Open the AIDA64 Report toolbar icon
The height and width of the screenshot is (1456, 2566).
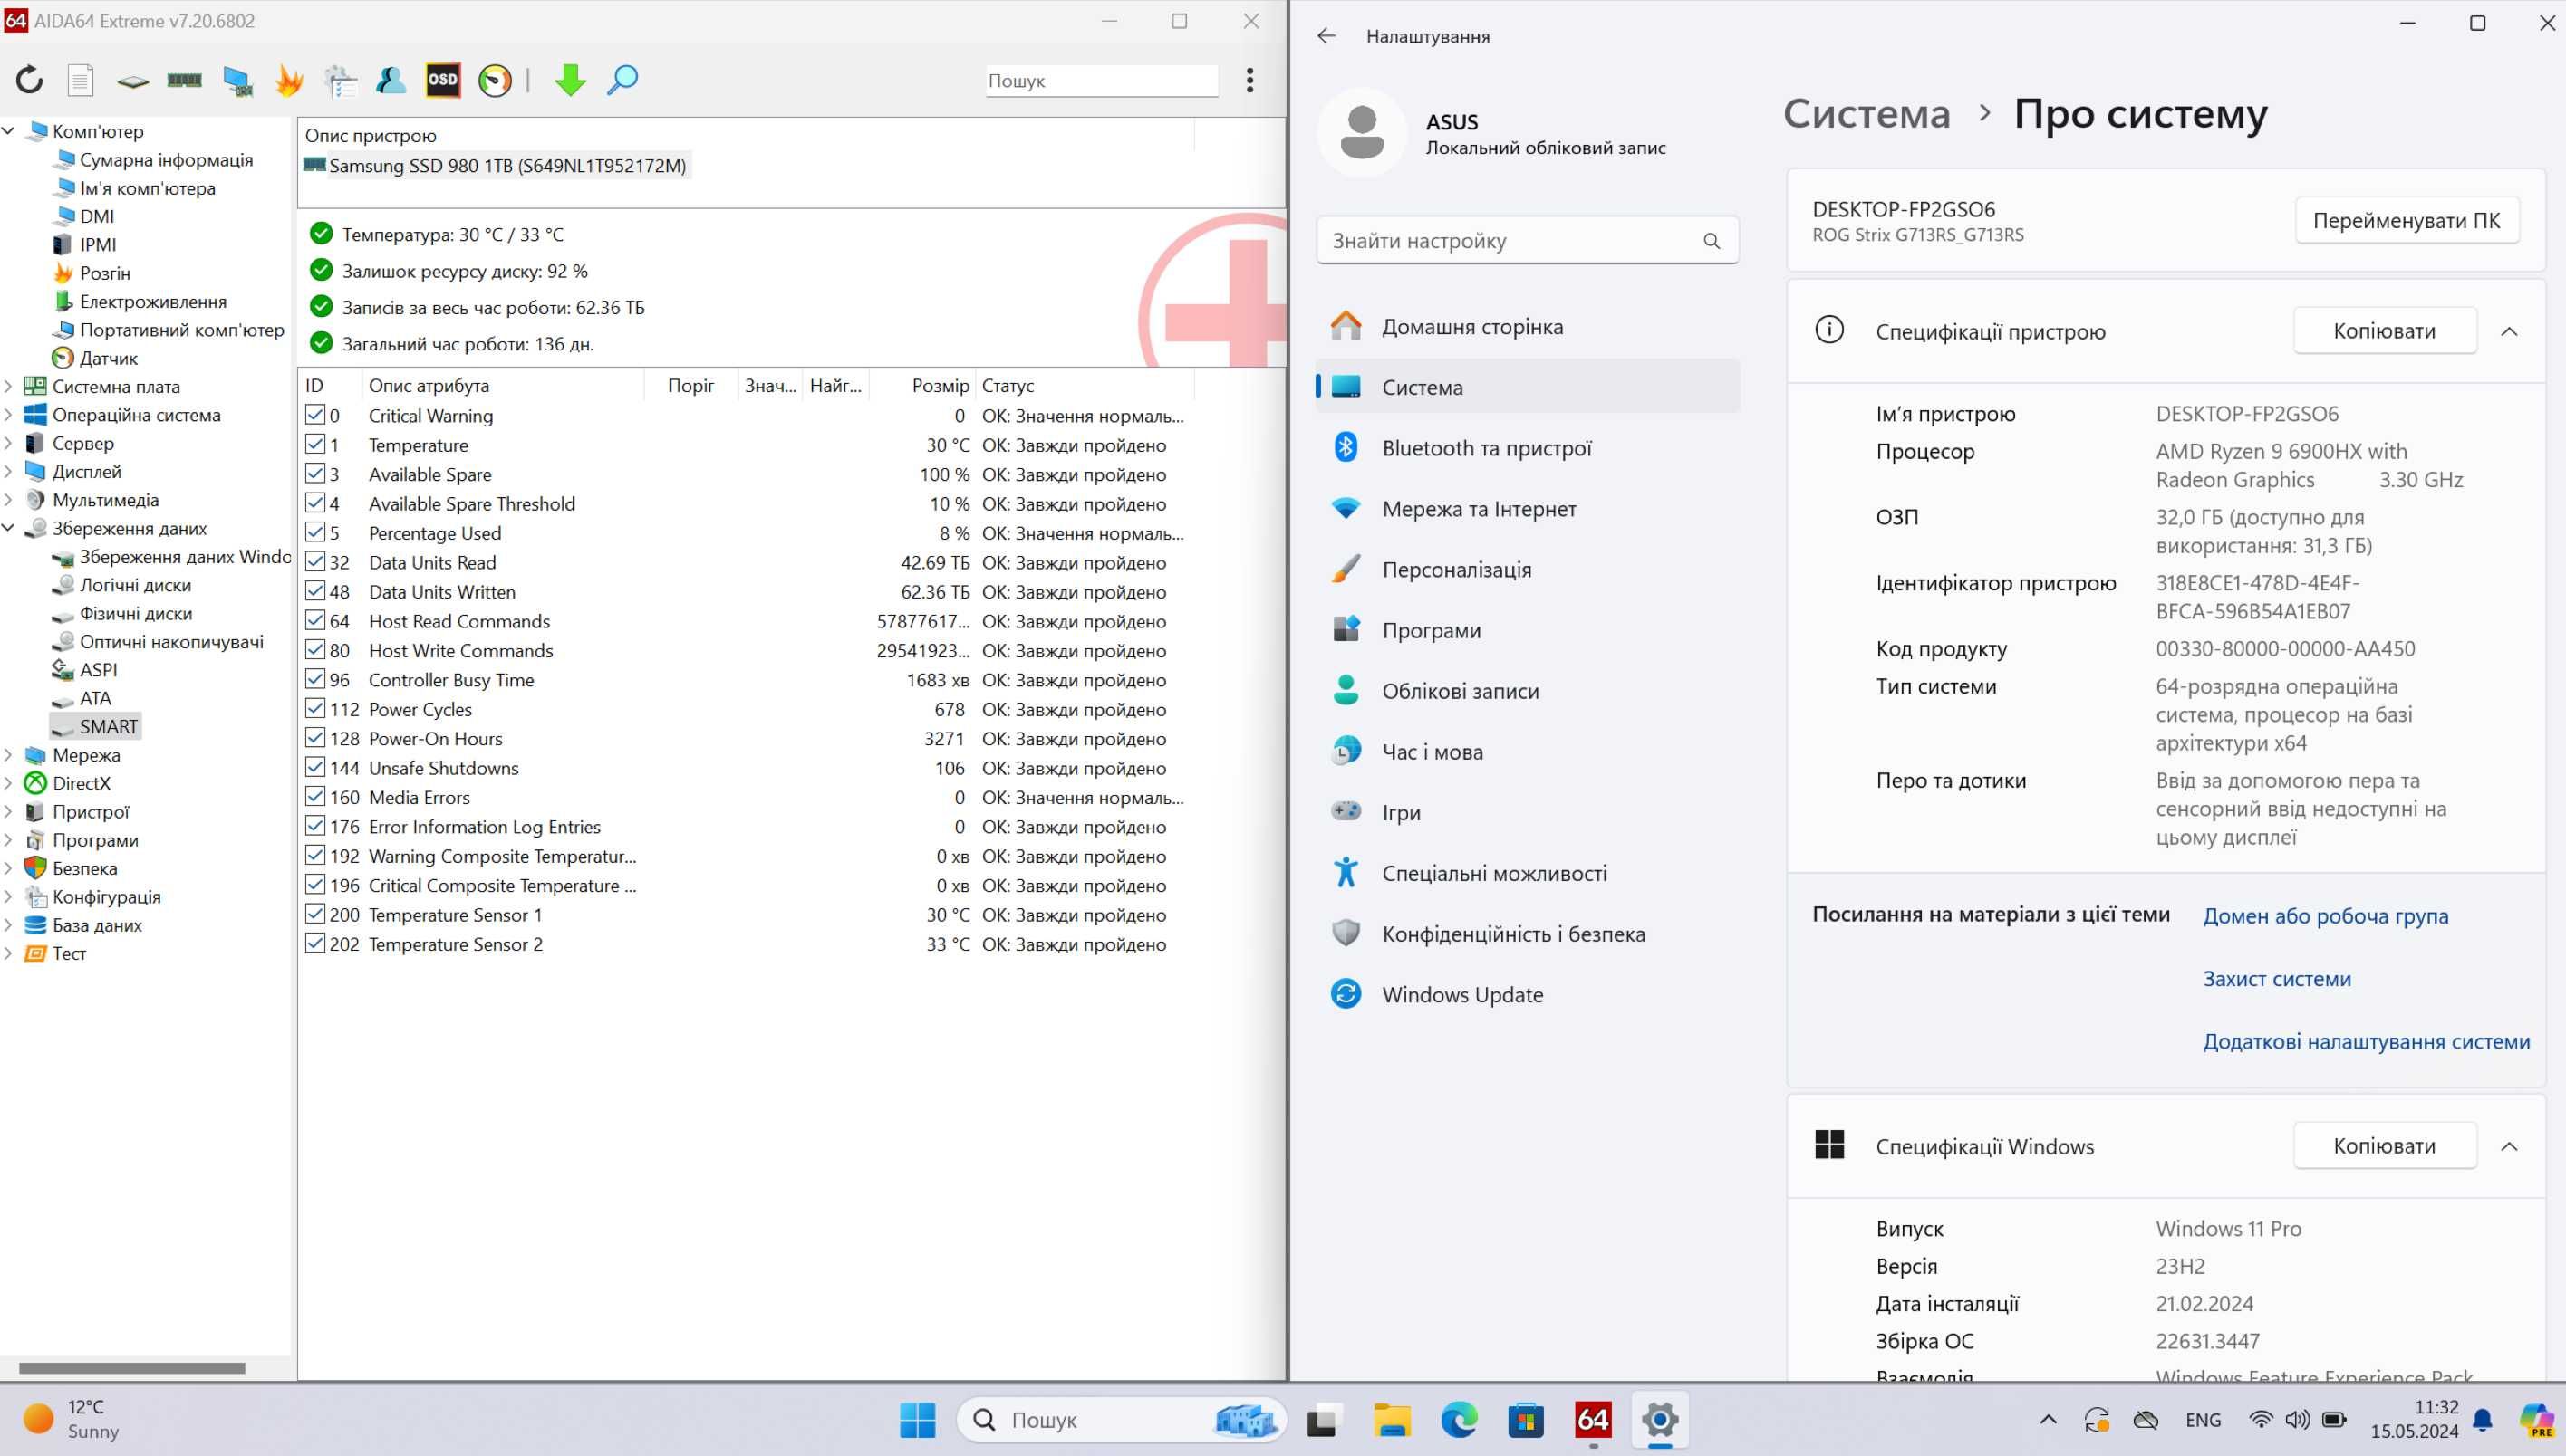[x=81, y=80]
